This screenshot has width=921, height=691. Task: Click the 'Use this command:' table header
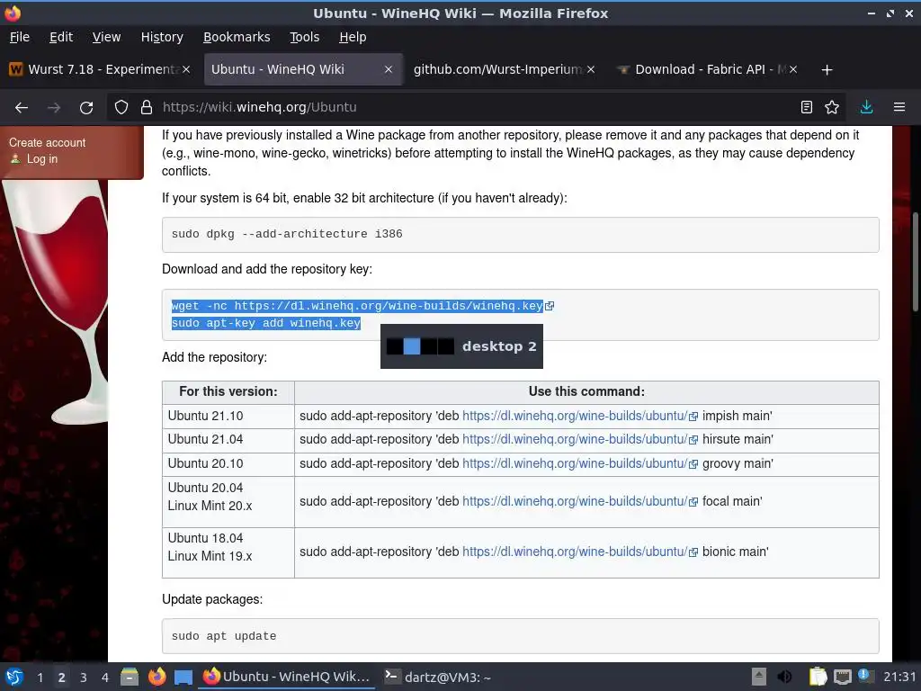586,392
